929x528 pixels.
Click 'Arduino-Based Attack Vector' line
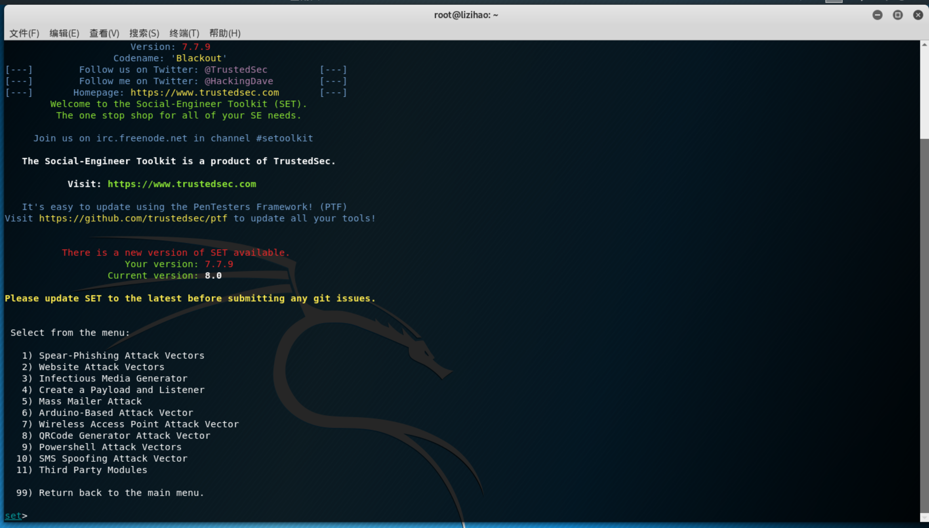[107, 413]
